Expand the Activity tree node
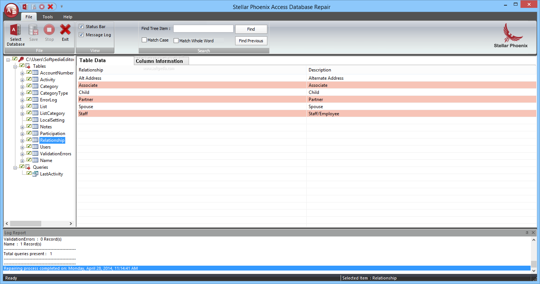 click(22, 80)
